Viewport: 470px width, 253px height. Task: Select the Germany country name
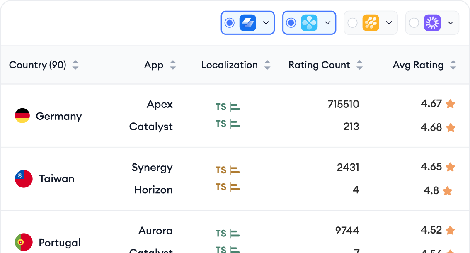point(59,116)
